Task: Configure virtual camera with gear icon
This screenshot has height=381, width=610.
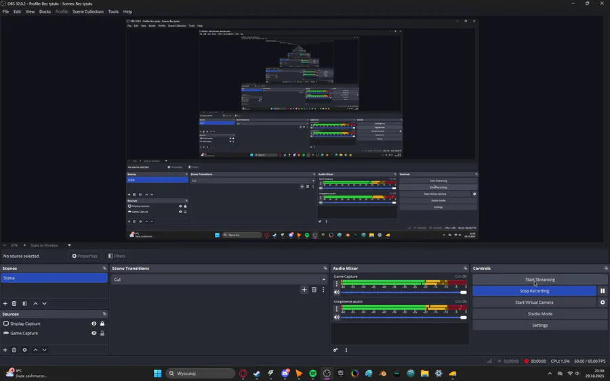Action: (x=603, y=302)
